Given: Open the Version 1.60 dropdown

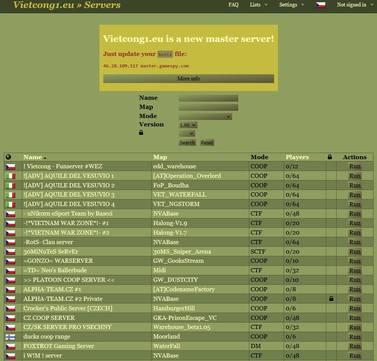Looking at the screenshot, I should point(188,125).
